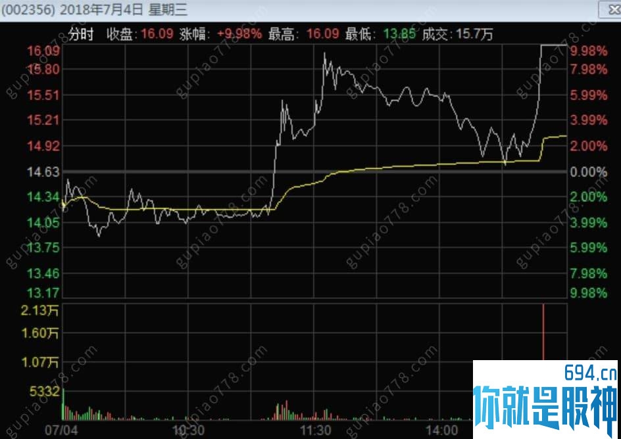This screenshot has width=621, height=439.
Task: Click the 15.51 price axis label
Action: tap(43, 95)
